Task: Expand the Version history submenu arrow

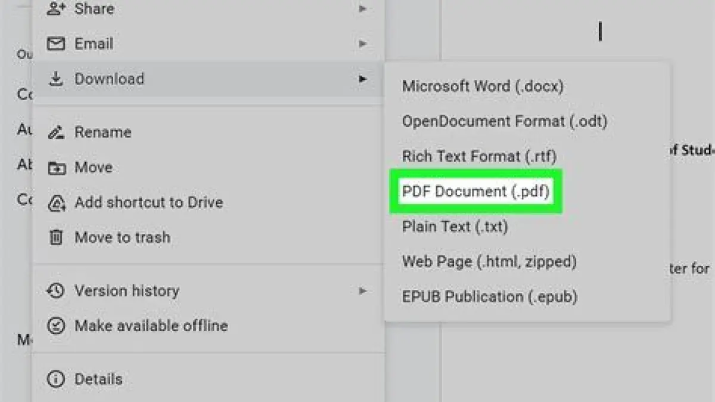Action: coord(362,291)
